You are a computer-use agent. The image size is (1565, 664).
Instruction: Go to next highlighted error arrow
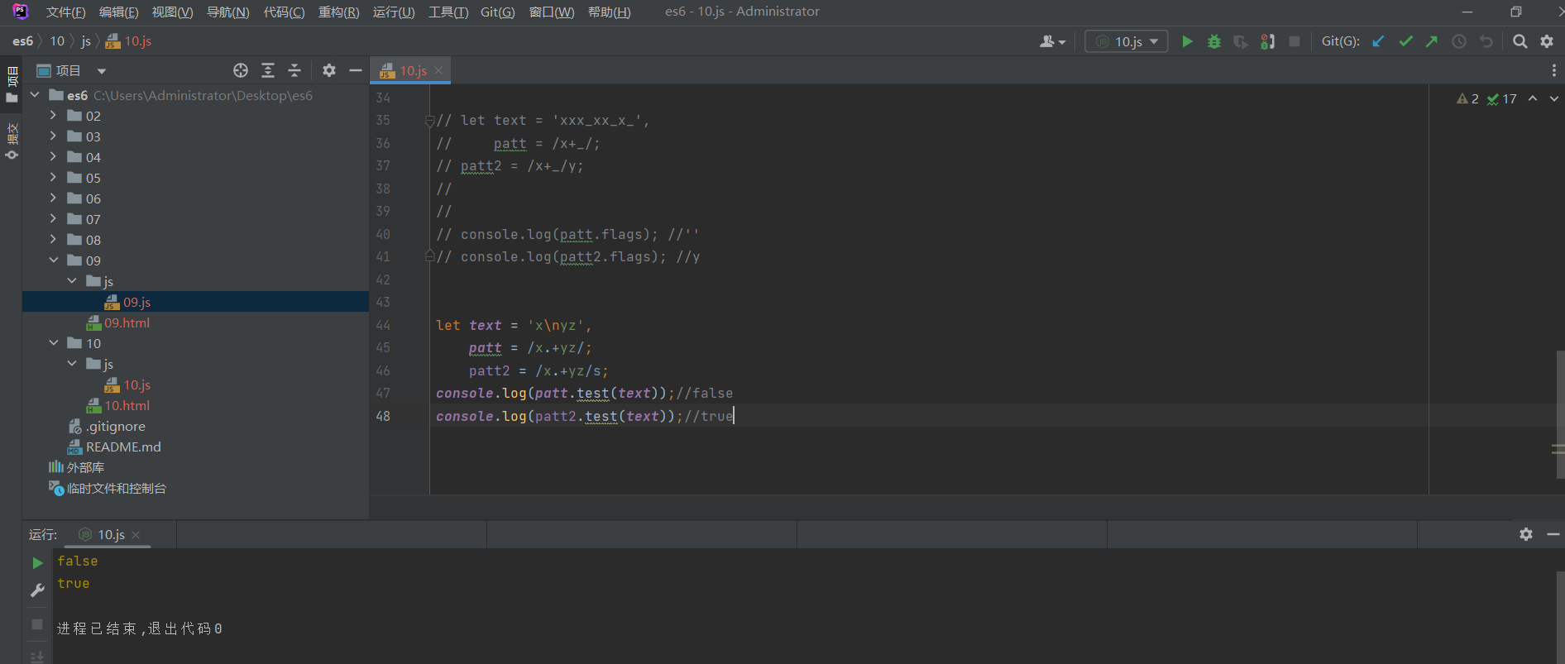[x=1554, y=98]
